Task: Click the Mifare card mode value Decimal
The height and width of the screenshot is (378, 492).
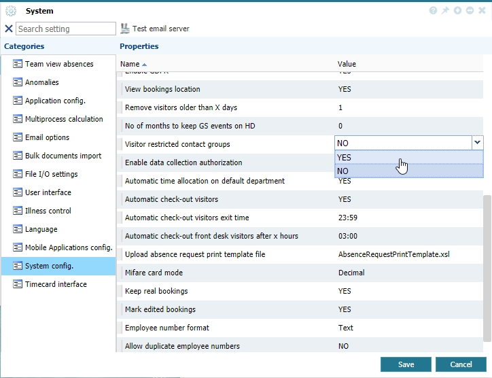Action: tap(351, 273)
